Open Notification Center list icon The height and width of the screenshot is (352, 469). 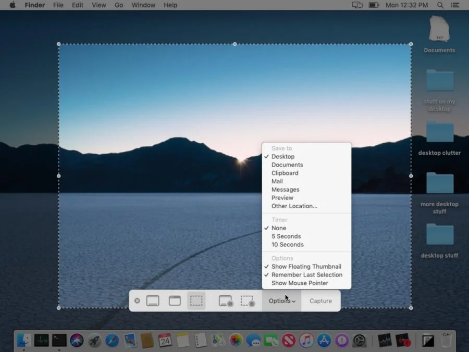455,5
